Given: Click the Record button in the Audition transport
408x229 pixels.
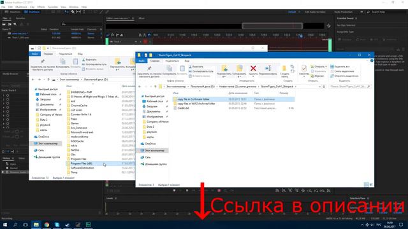Looking at the screenshot, I should click(219, 191).
